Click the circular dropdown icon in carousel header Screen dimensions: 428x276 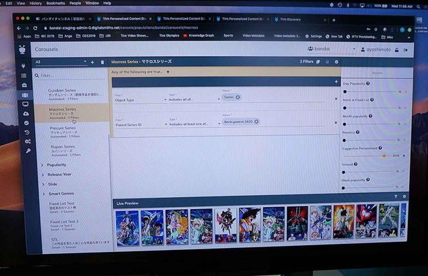[336, 62]
